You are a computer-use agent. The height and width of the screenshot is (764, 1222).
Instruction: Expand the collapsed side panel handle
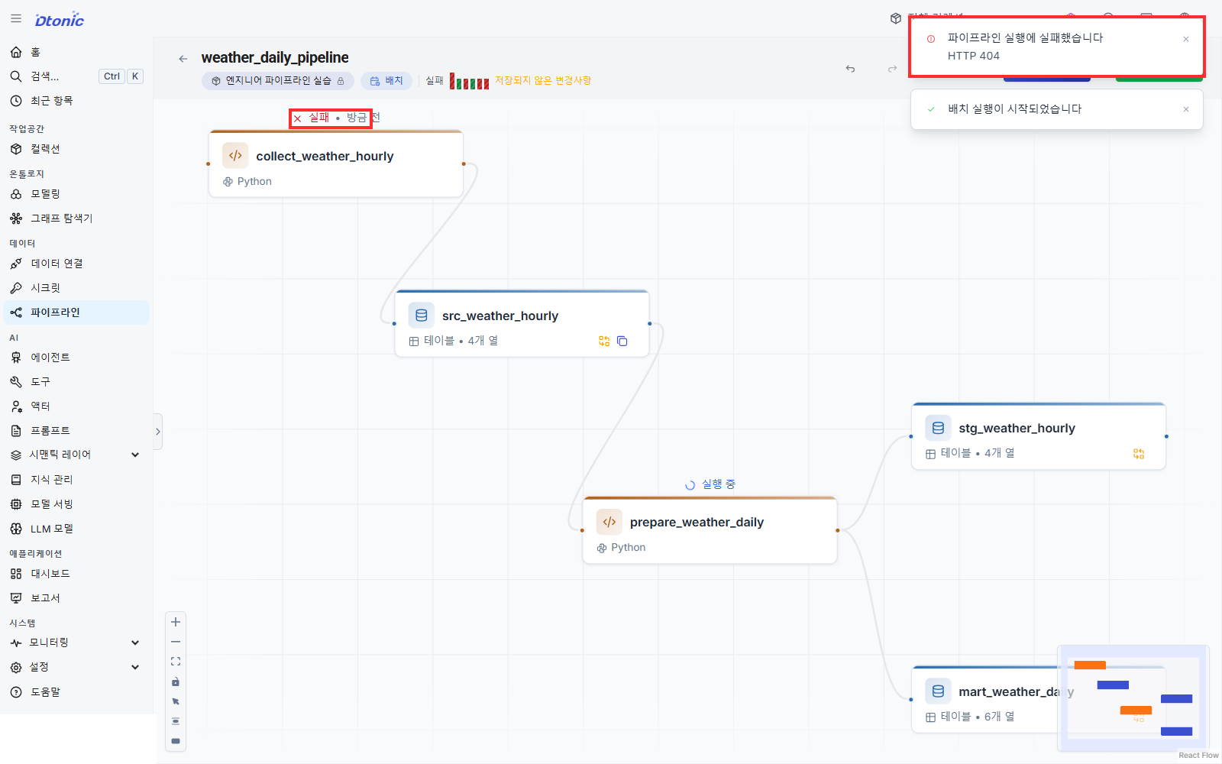point(158,432)
